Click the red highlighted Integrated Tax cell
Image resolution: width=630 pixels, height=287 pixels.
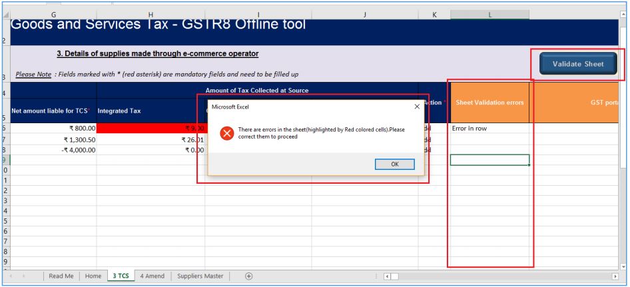[151, 129]
